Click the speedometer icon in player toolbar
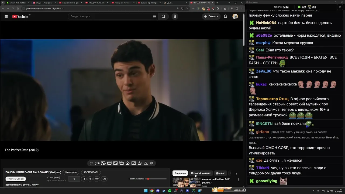The image size is (345, 194). point(127,163)
